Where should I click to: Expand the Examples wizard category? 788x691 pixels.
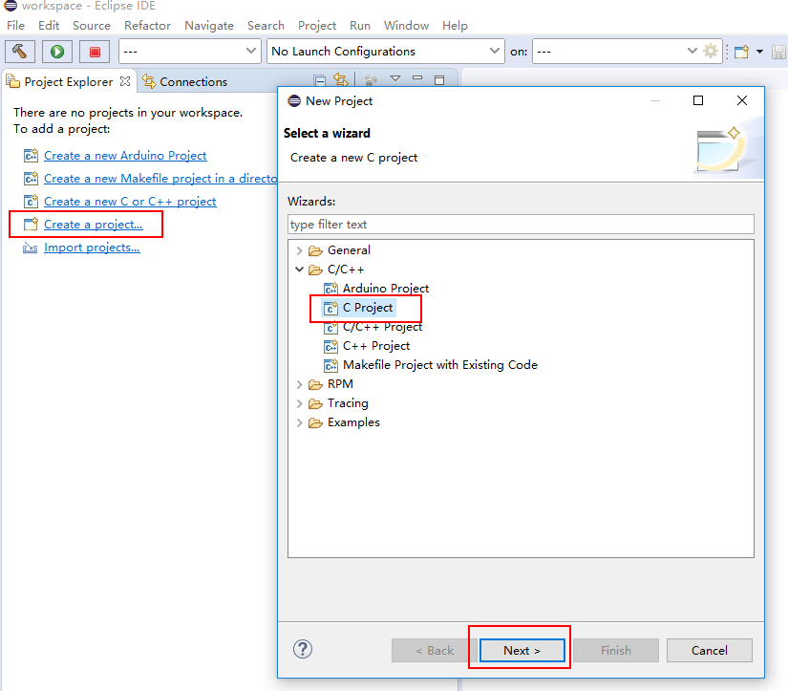300,423
